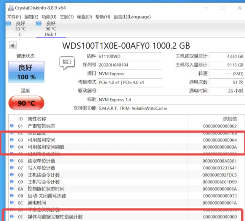The image size is (245, 221).
Task: Select row 0E 媒体与数据完整性错误计数
Action: tap(124, 217)
